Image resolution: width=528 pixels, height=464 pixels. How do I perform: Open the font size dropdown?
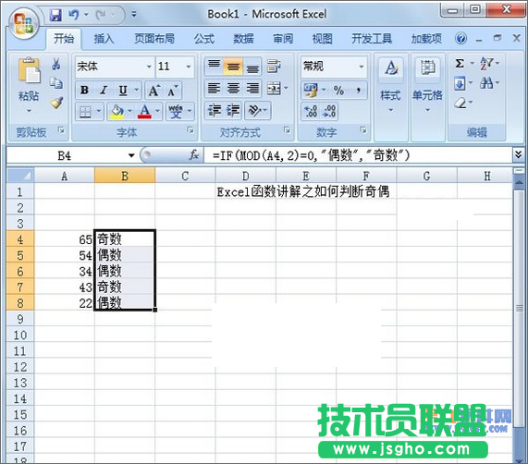coord(189,67)
